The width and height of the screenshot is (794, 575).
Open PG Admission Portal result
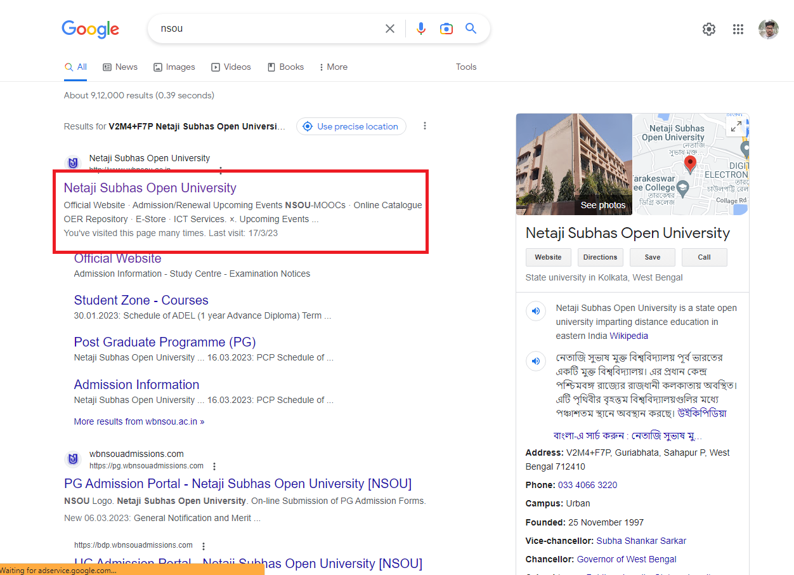pos(238,484)
